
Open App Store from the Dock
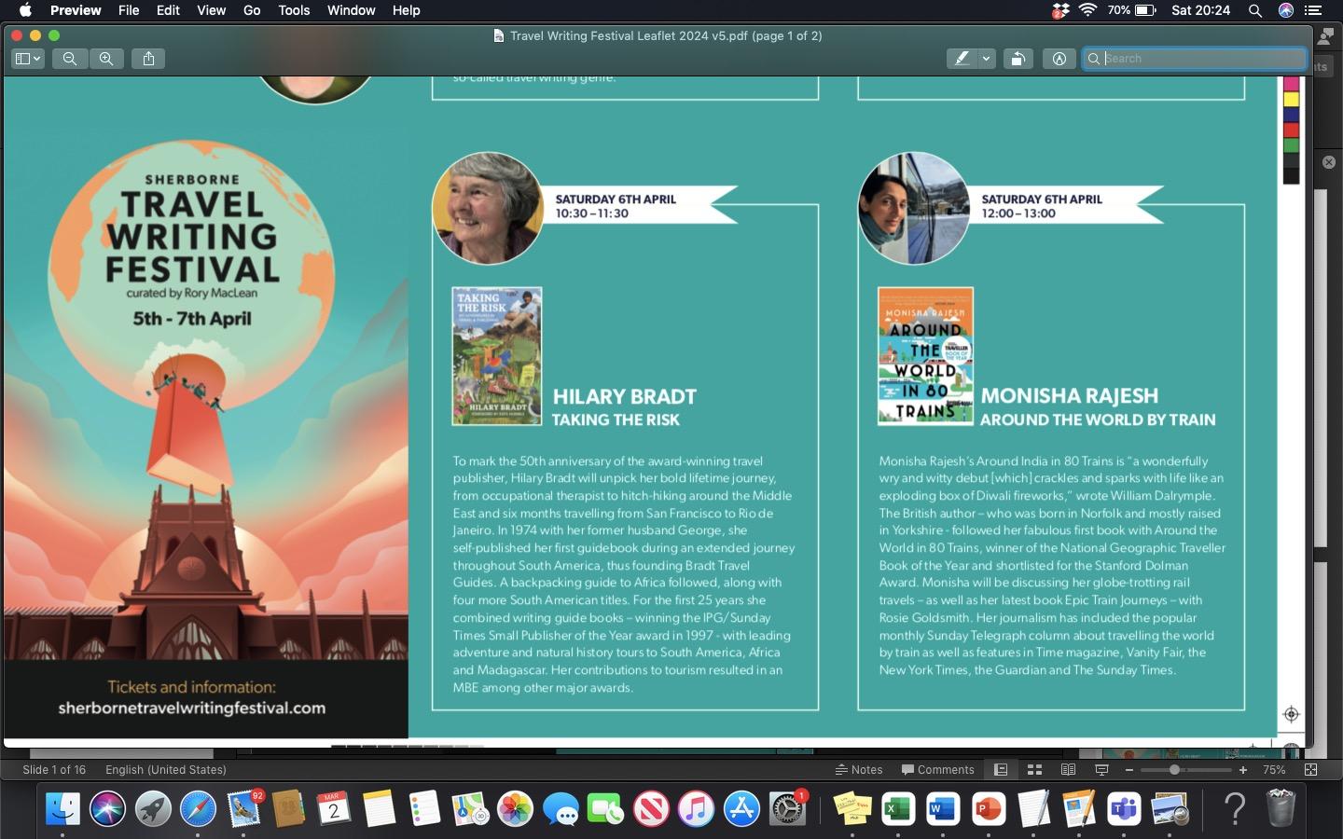(741, 808)
